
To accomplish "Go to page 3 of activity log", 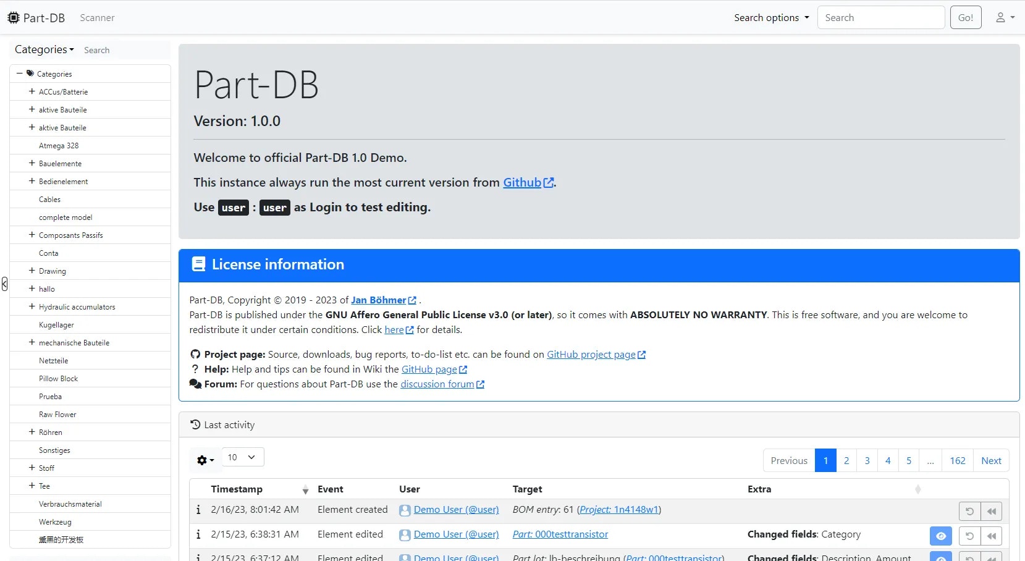I will [867, 460].
